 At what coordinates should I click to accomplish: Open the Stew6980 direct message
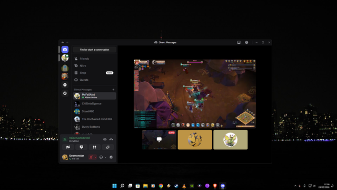(x=94, y=111)
